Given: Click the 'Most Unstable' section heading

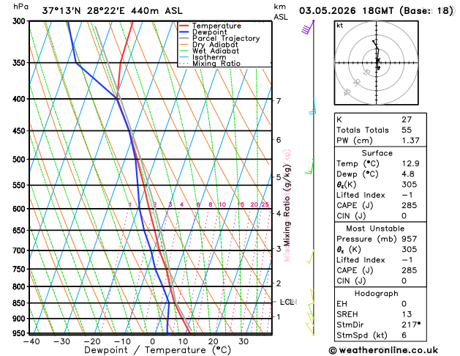Looking at the screenshot, I should click(375, 229).
